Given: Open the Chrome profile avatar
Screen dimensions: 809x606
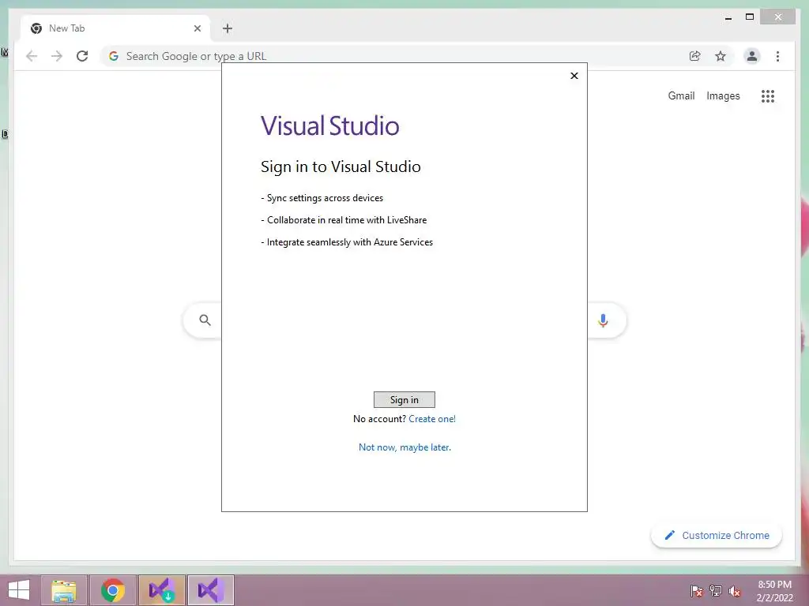Looking at the screenshot, I should 752,56.
